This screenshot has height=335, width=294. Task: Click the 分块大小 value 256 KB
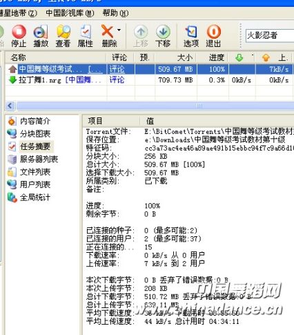(x=156, y=156)
